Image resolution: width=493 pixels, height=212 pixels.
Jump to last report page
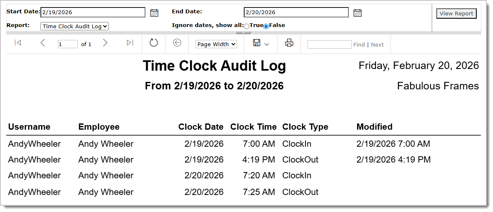(130, 43)
